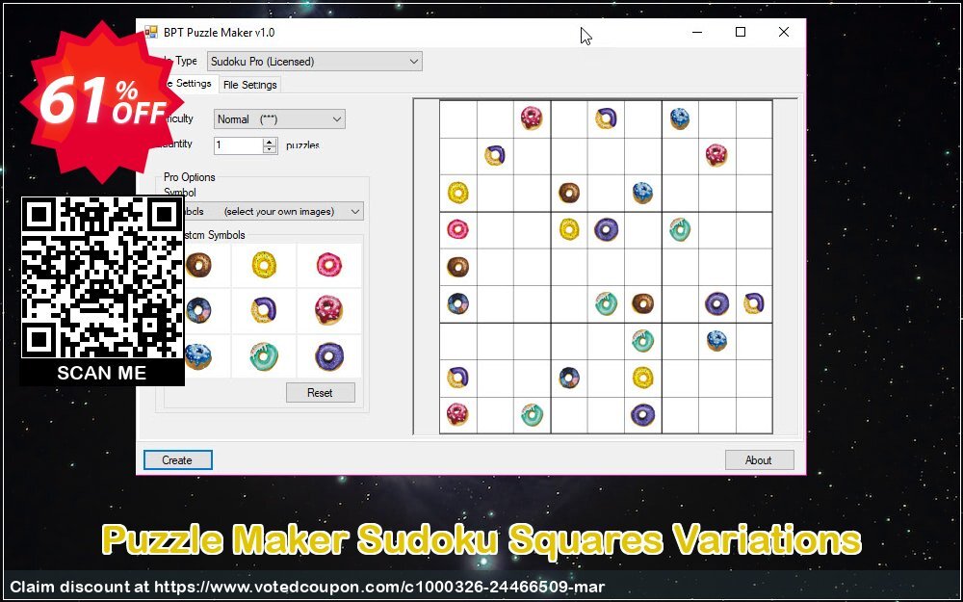Focus the Quantity input field

239,145
